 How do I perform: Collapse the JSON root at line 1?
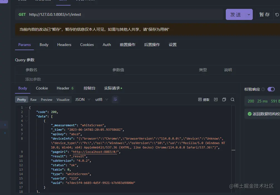pos(26,107)
